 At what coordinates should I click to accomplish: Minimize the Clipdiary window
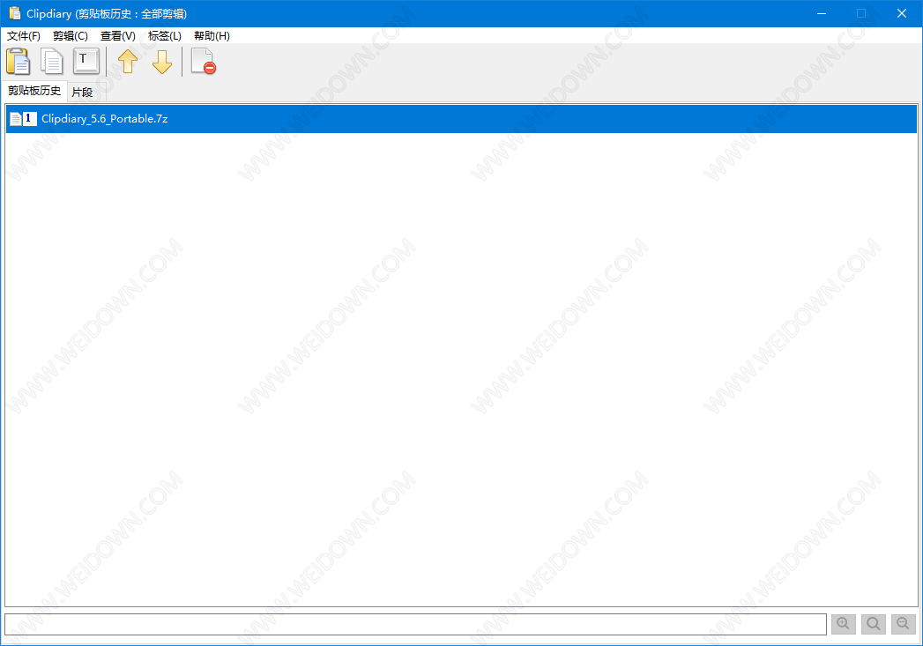pos(822,13)
